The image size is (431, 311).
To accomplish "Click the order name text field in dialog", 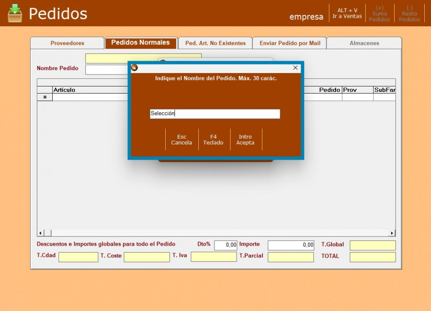I will click(x=215, y=114).
